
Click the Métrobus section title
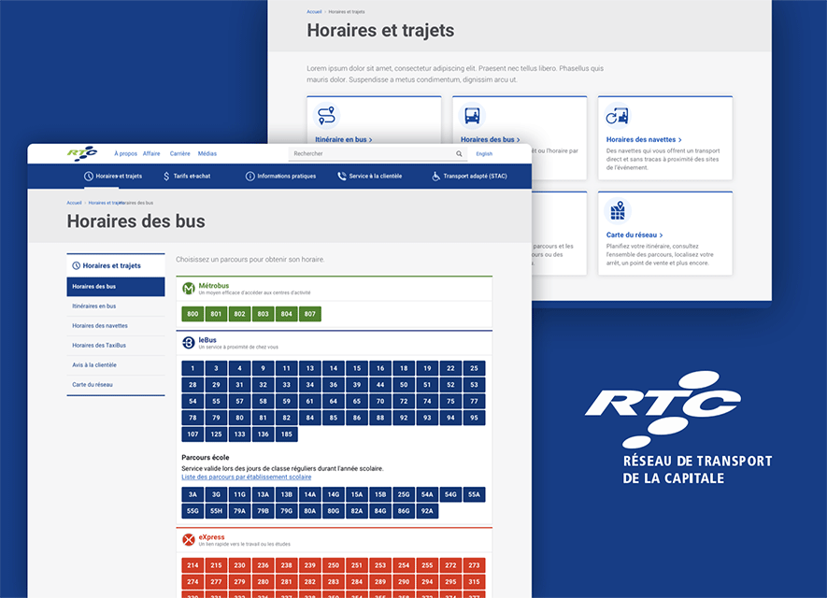[x=214, y=285]
